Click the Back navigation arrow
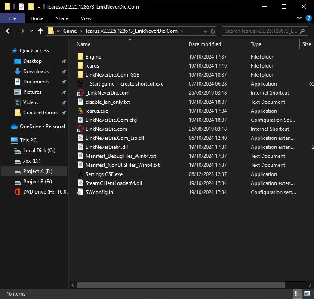Screen dimensions: 314x299 click(9, 31)
